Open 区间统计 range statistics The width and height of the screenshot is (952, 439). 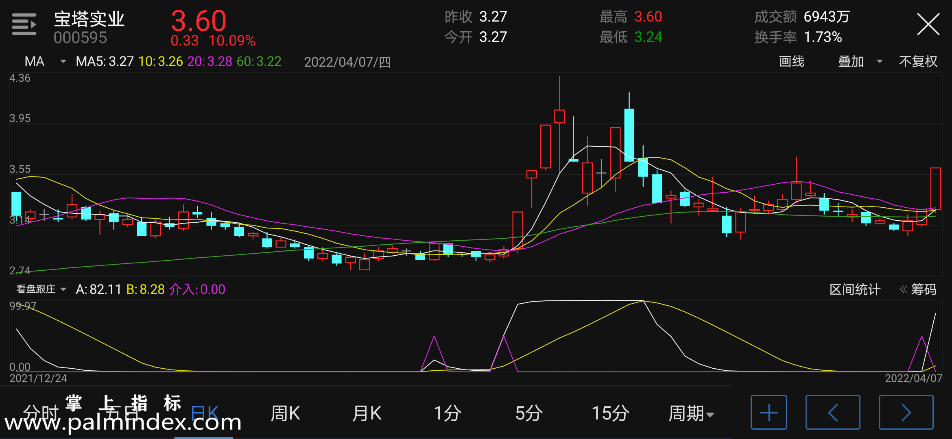tap(855, 289)
